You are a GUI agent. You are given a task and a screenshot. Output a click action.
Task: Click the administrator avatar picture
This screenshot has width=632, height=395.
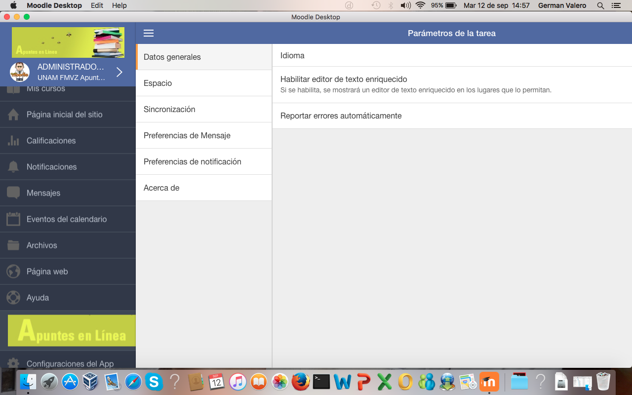[20, 72]
